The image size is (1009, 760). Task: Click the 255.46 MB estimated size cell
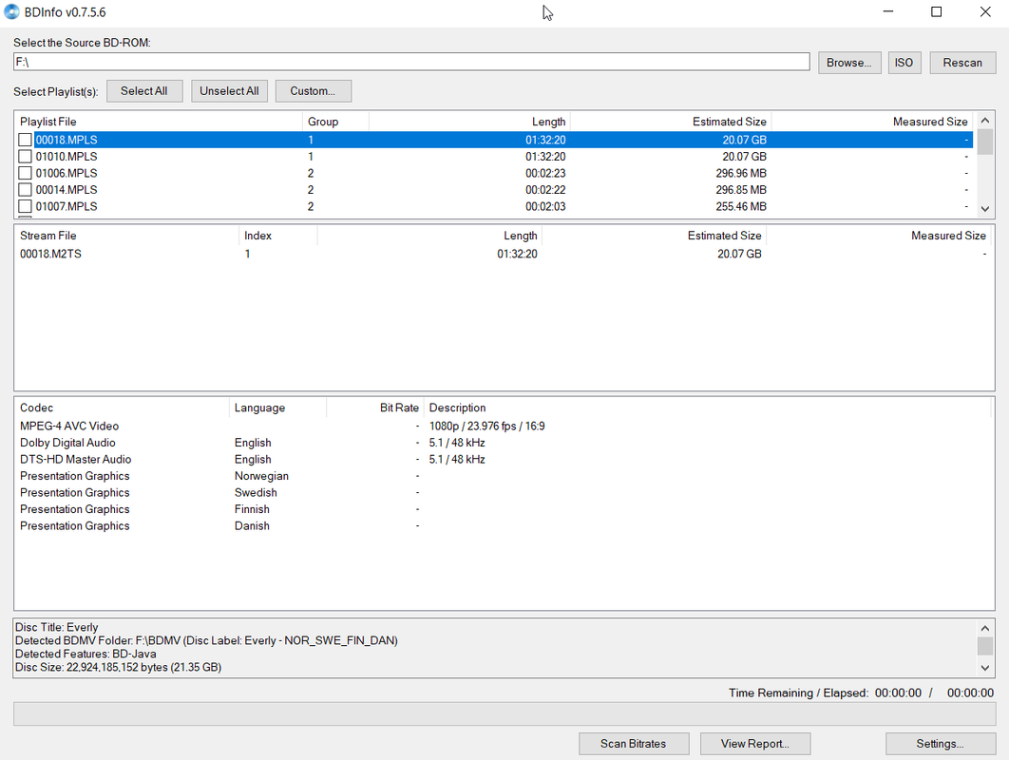741,206
